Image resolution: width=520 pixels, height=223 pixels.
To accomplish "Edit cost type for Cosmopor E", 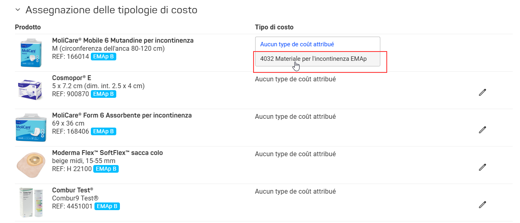I will [482, 92].
